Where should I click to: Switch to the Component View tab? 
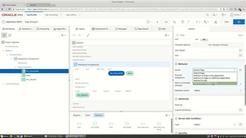tap(101, 29)
